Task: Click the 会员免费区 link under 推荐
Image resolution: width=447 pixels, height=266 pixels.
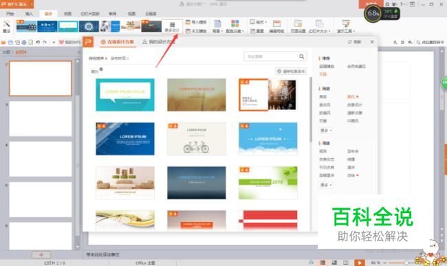Action: point(356,67)
